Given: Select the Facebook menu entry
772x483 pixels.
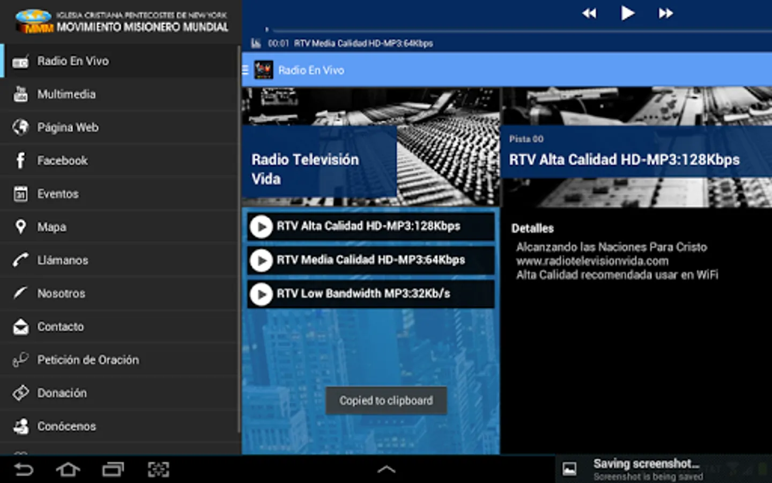Looking at the screenshot, I should click(x=119, y=160).
